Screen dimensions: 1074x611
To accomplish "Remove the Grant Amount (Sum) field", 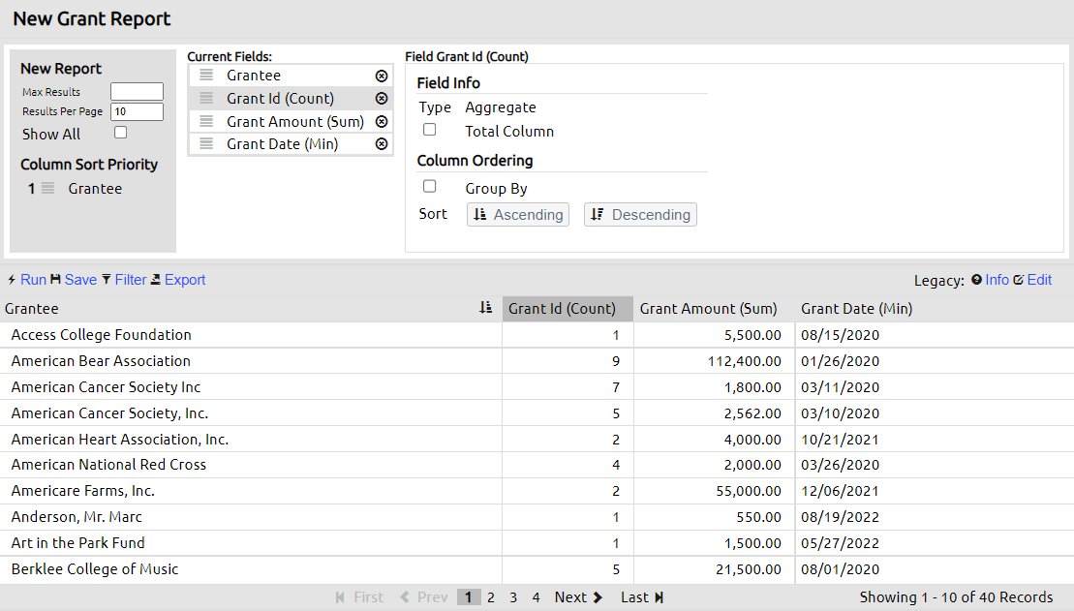I will click(382, 122).
